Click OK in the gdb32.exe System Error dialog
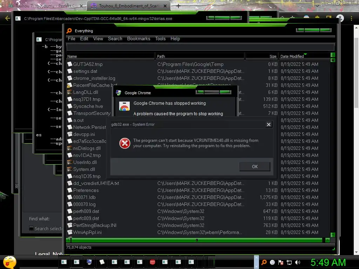359x269 pixels. 255,166
